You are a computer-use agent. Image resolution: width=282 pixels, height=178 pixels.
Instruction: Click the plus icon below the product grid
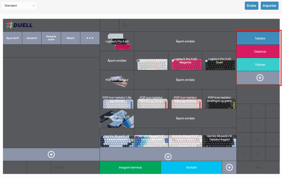pos(168,157)
